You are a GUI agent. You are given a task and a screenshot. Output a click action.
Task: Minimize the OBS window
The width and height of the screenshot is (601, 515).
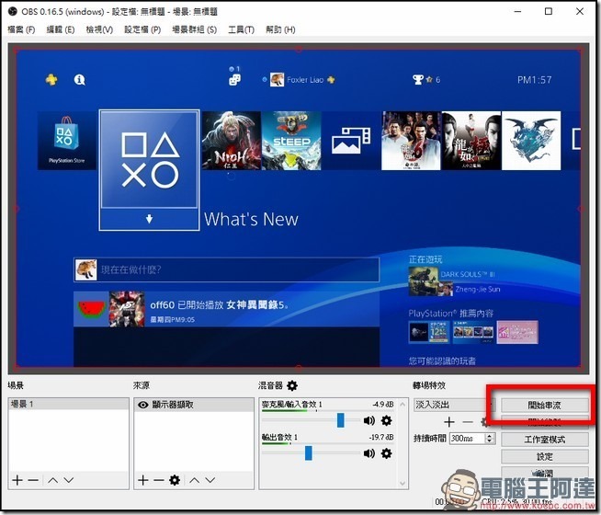pos(517,12)
